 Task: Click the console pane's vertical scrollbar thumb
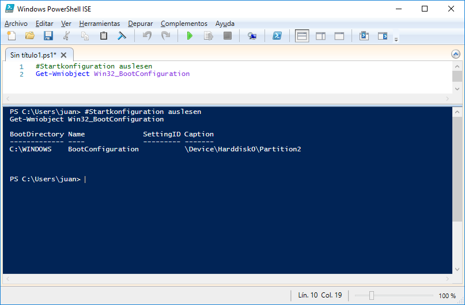coord(457,169)
